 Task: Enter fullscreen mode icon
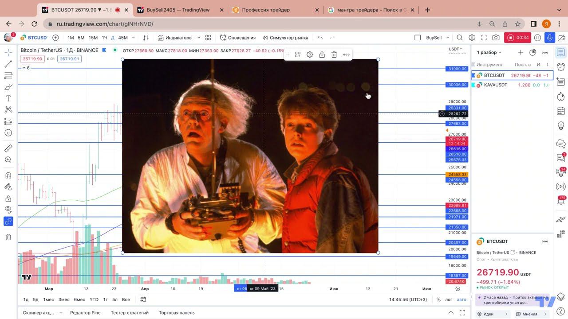(484, 38)
